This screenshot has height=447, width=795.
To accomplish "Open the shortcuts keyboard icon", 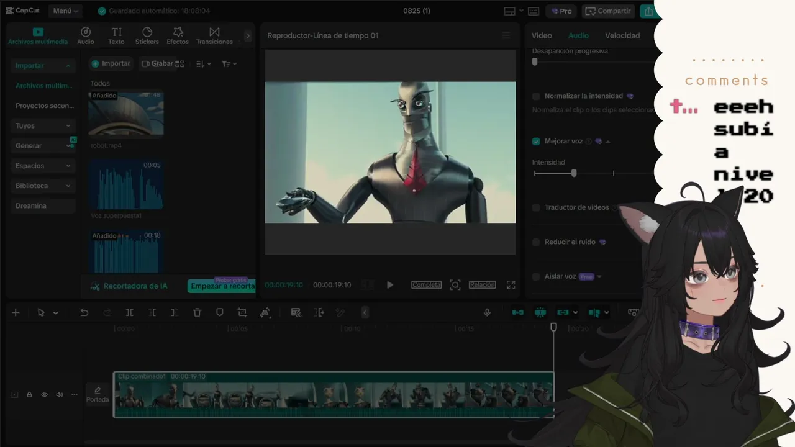I will (x=534, y=11).
